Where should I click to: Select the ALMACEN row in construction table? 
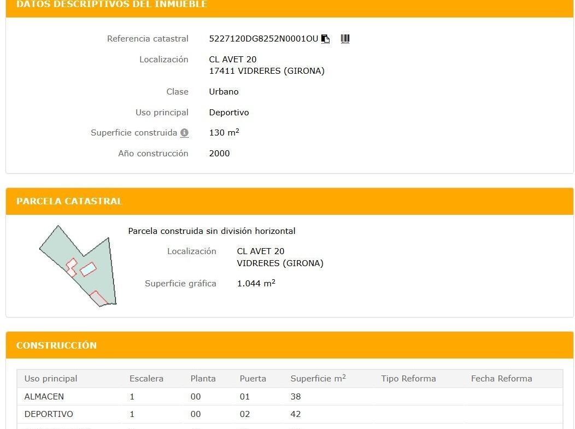[44, 397]
